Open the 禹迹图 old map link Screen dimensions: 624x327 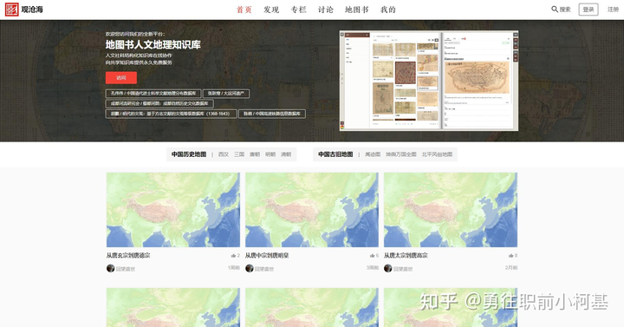[373, 154]
